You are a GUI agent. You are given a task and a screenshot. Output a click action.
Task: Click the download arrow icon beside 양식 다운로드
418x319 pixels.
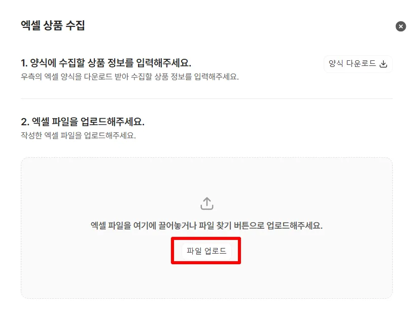(383, 64)
